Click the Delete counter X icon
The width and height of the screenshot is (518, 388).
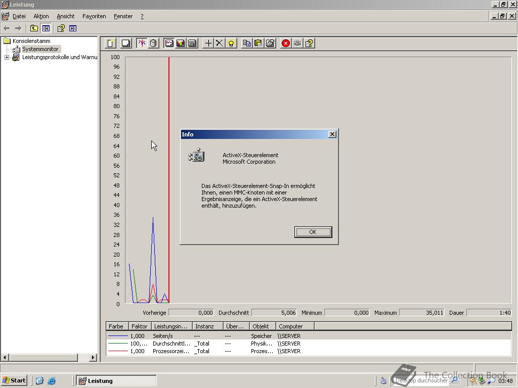[220, 43]
